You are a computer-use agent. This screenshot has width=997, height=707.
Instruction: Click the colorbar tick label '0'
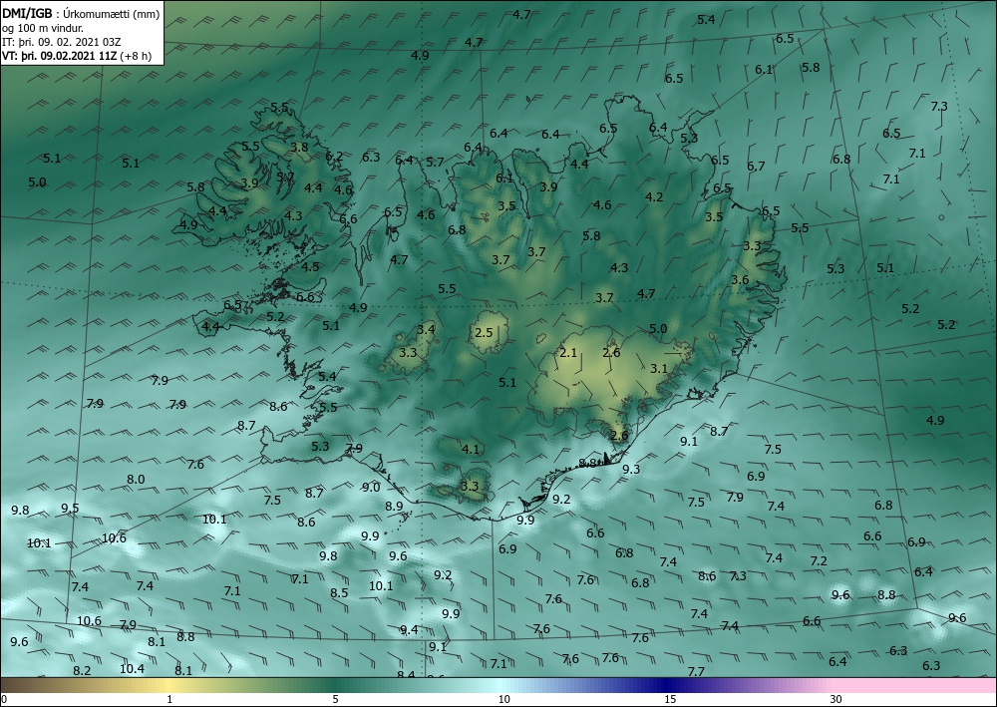(4, 700)
